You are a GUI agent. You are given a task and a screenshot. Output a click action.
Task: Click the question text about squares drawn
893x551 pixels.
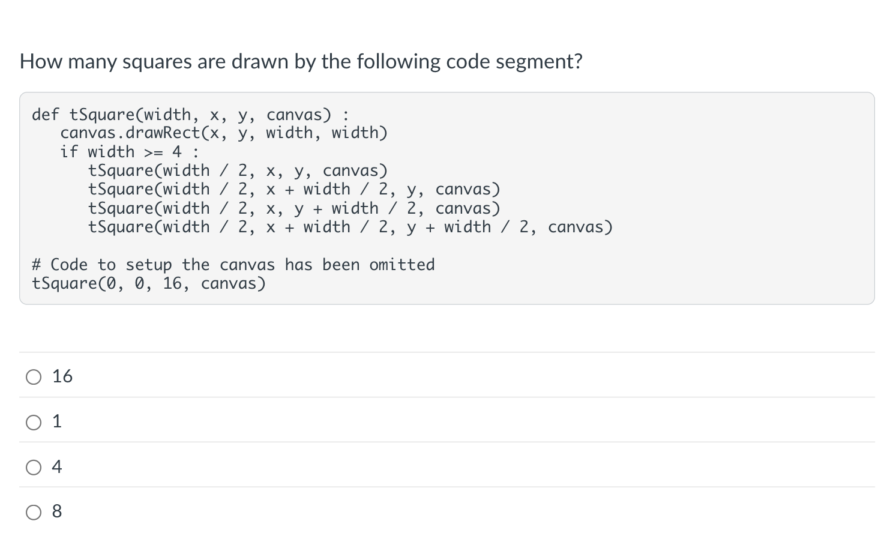click(x=300, y=61)
